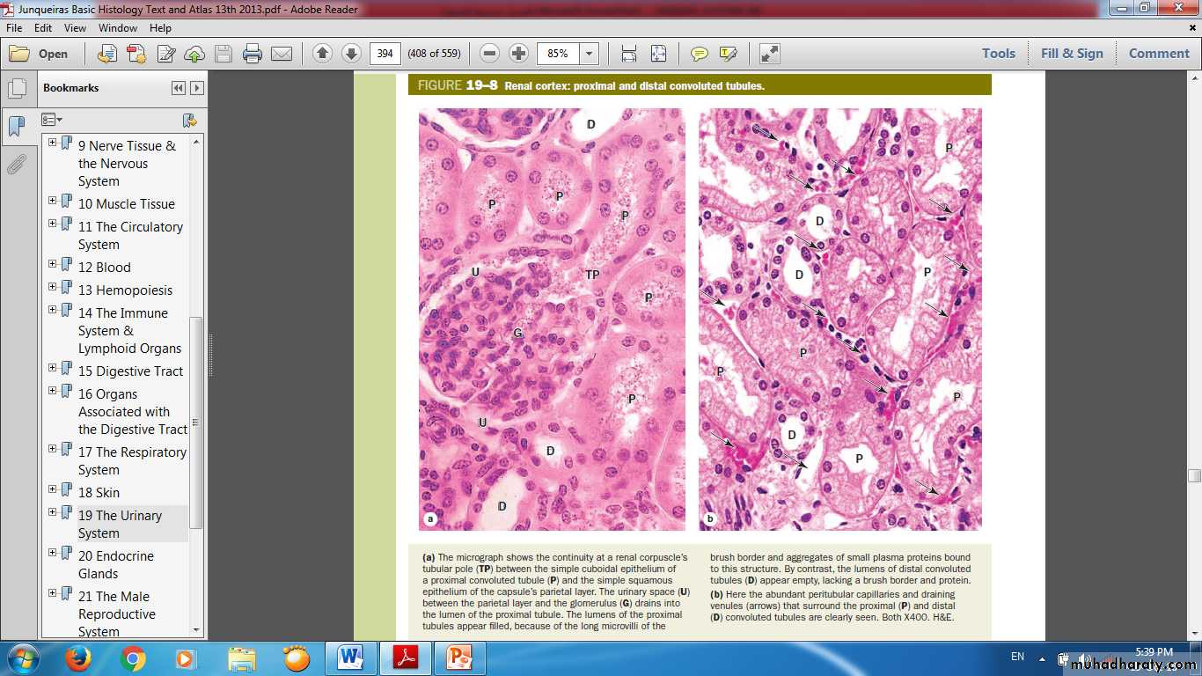Click the zoom in plus button

[519, 54]
